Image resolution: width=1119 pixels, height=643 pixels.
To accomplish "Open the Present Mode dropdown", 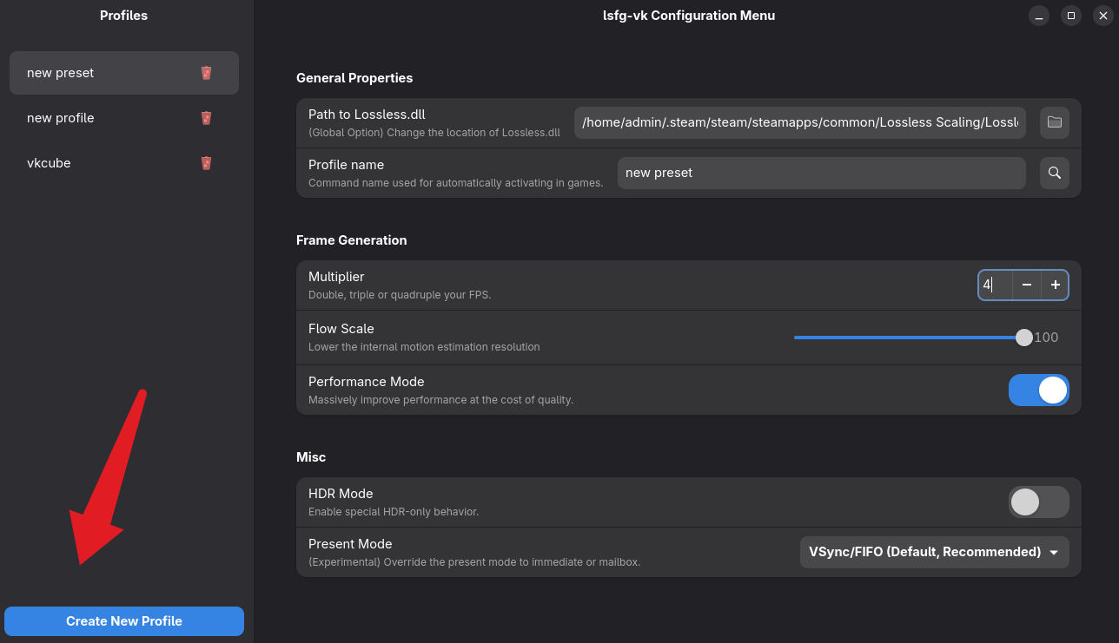I will (935, 552).
